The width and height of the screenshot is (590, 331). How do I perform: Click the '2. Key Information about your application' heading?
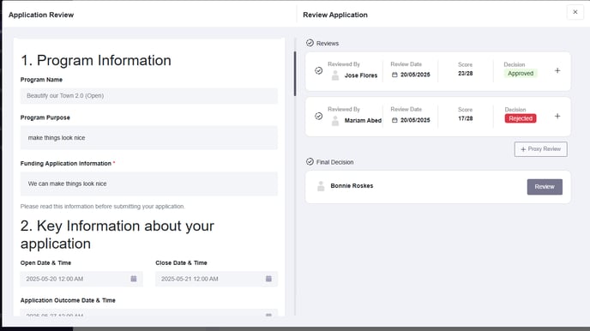click(117, 235)
